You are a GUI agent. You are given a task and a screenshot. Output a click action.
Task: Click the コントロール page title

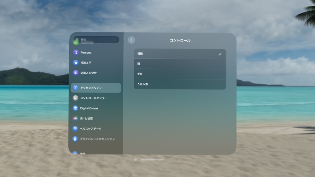coord(180,40)
